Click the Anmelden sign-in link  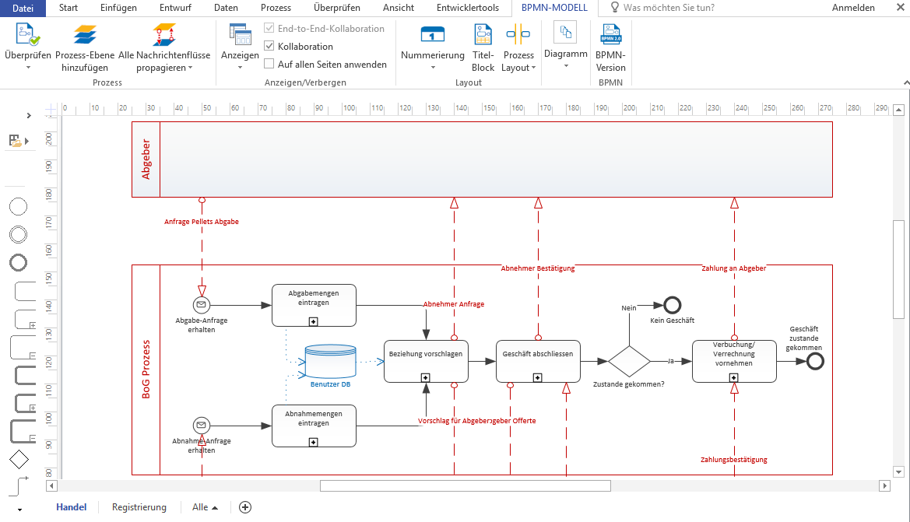tap(852, 8)
